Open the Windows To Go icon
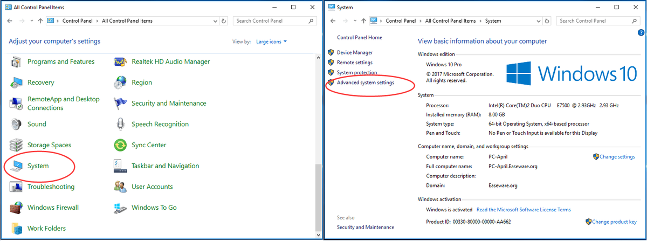 (x=121, y=208)
